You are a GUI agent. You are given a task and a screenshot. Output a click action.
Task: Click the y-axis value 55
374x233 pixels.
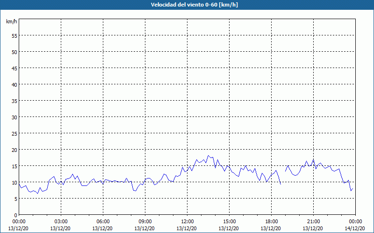click(x=14, y=37)
